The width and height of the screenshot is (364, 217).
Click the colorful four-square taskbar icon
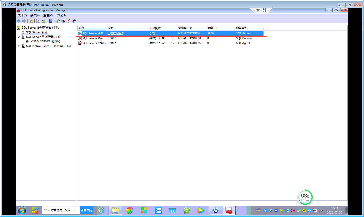click(x=144, y=210)
